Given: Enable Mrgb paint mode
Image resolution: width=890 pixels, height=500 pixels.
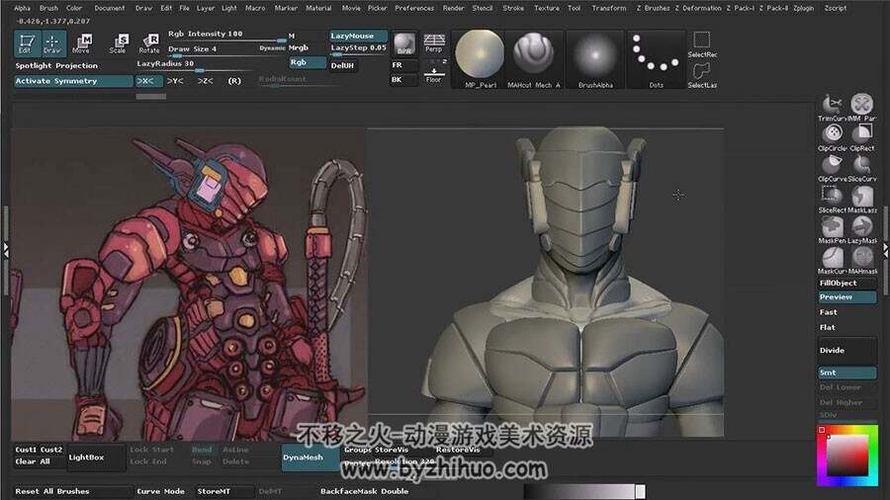Looking at the screenshot, I should 299,48.
